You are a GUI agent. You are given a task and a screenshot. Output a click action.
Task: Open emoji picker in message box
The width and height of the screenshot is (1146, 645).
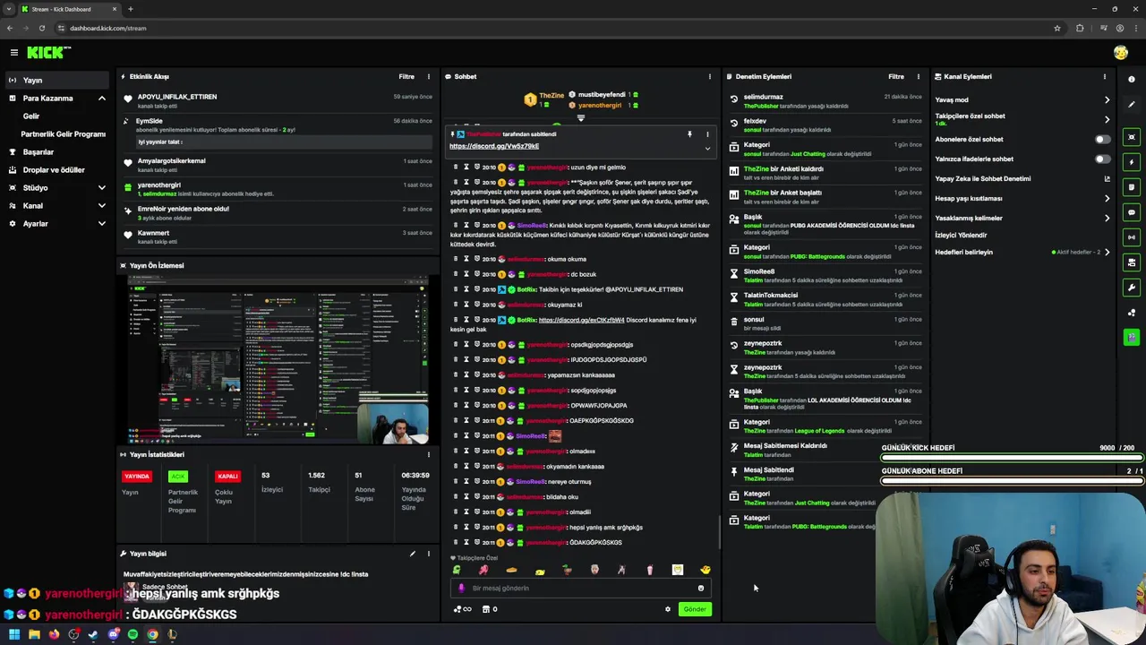701,589
